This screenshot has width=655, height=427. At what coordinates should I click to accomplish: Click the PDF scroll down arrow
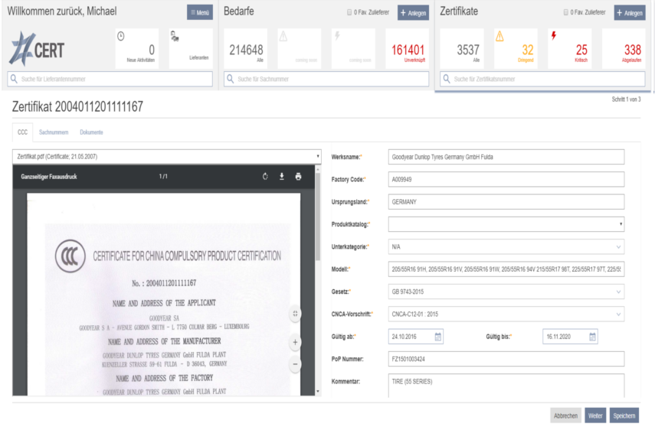(318, 392)
